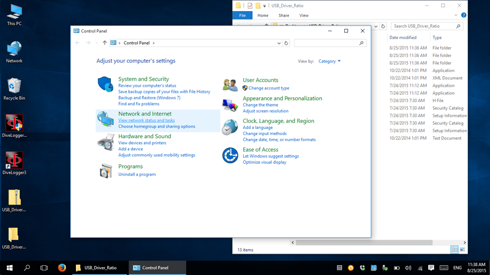Click Adjust screen resolution link

pyautogui.click(x=265, y=111)
